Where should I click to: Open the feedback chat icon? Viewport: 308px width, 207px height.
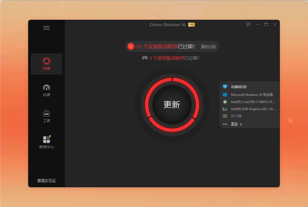click(248, 24)
